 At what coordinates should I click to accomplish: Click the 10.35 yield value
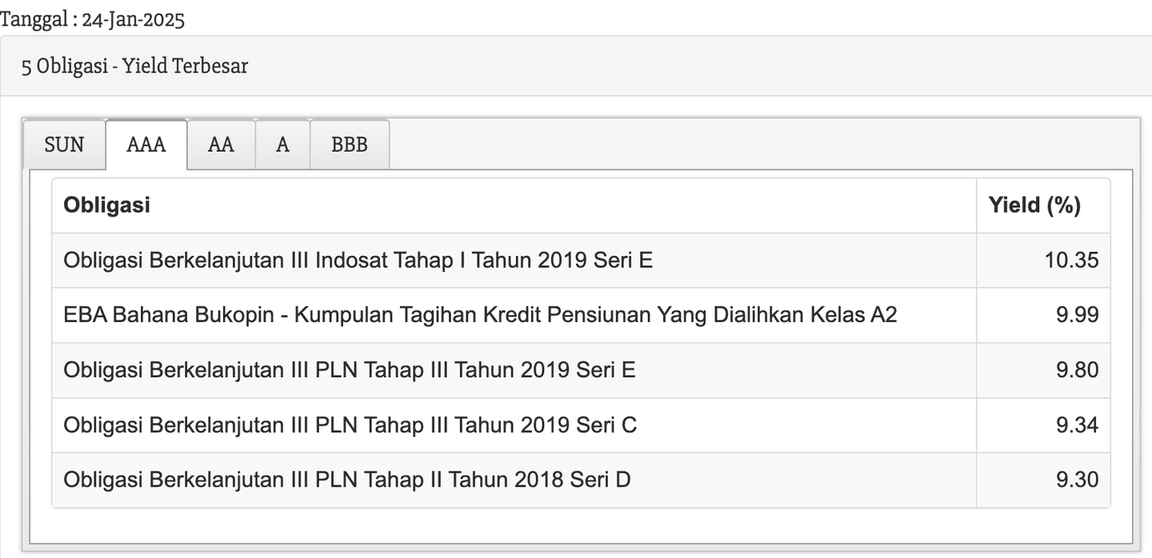1071,261
